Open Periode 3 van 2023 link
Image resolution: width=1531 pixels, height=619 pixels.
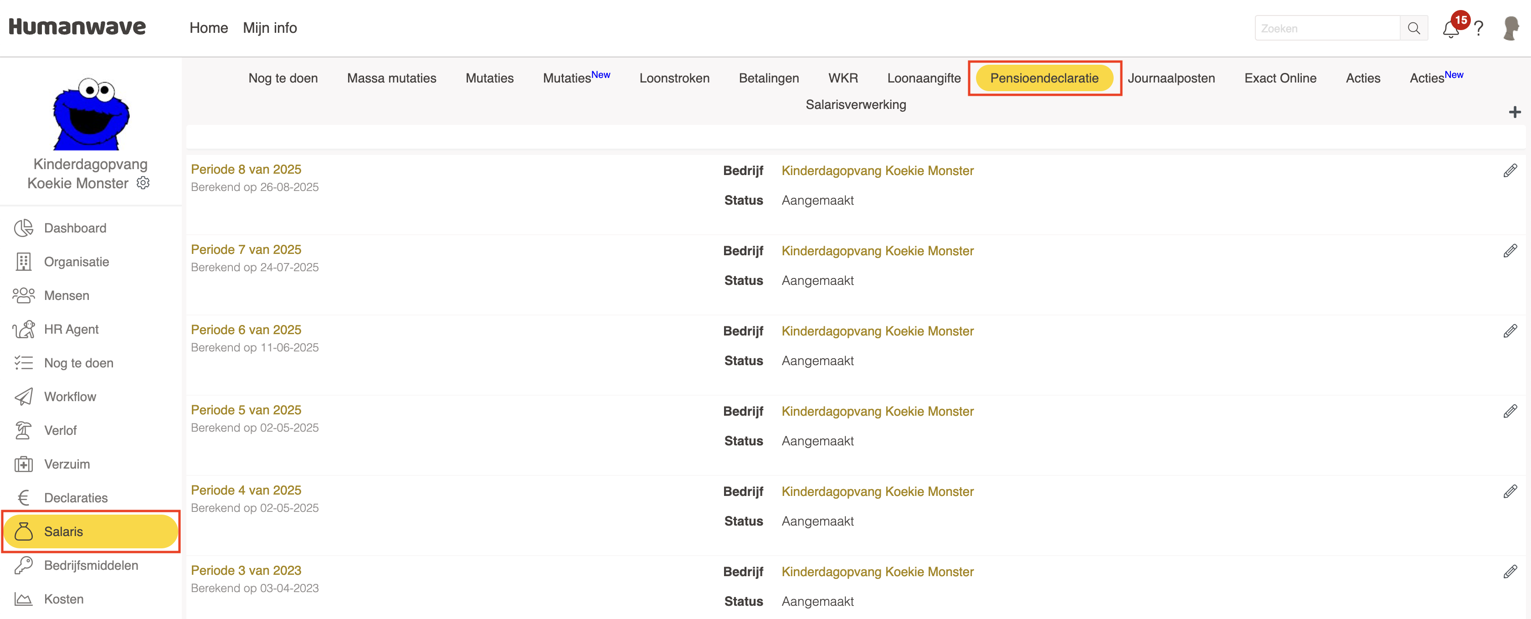coord(246,570)
